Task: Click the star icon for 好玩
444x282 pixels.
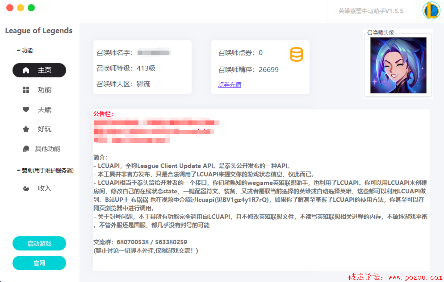Action: coord(26,129)
